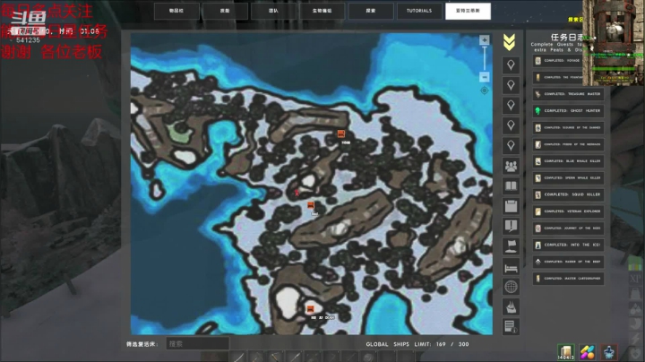Click the blue character icon bottom right
This screenshot has width=645, height=362.
click(609, 352)
